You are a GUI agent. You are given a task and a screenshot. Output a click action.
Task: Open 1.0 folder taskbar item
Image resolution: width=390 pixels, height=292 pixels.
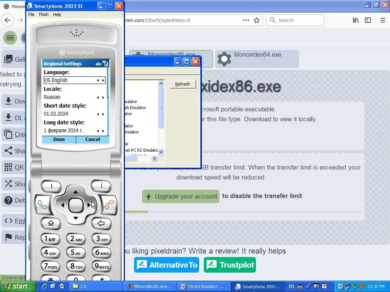tap(96, 287)
